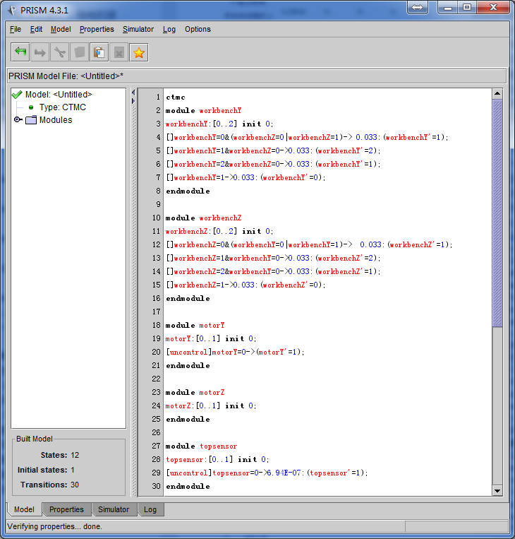Select the Type: CTMC tree item
This screenshot has height=539, width=515.
(62, 107)
